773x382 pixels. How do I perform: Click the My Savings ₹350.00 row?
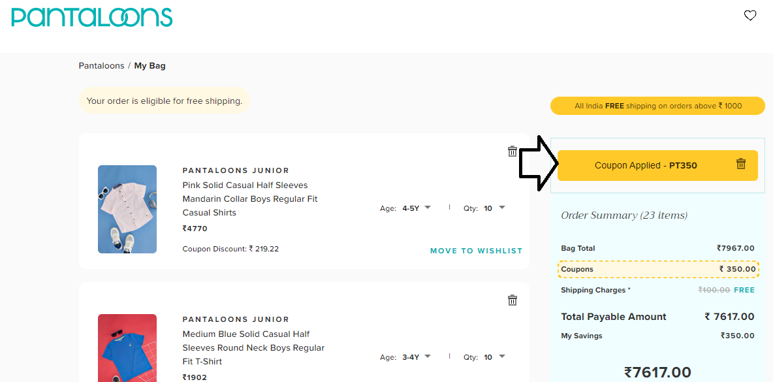657,336
